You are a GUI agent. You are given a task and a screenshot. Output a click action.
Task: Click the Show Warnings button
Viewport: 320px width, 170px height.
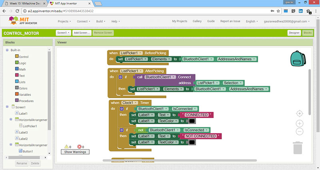75,152
